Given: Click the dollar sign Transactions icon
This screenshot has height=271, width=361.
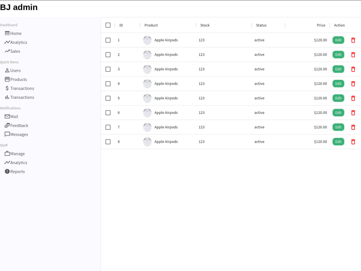Looking at the screenshot, I should tap(7, 89).
